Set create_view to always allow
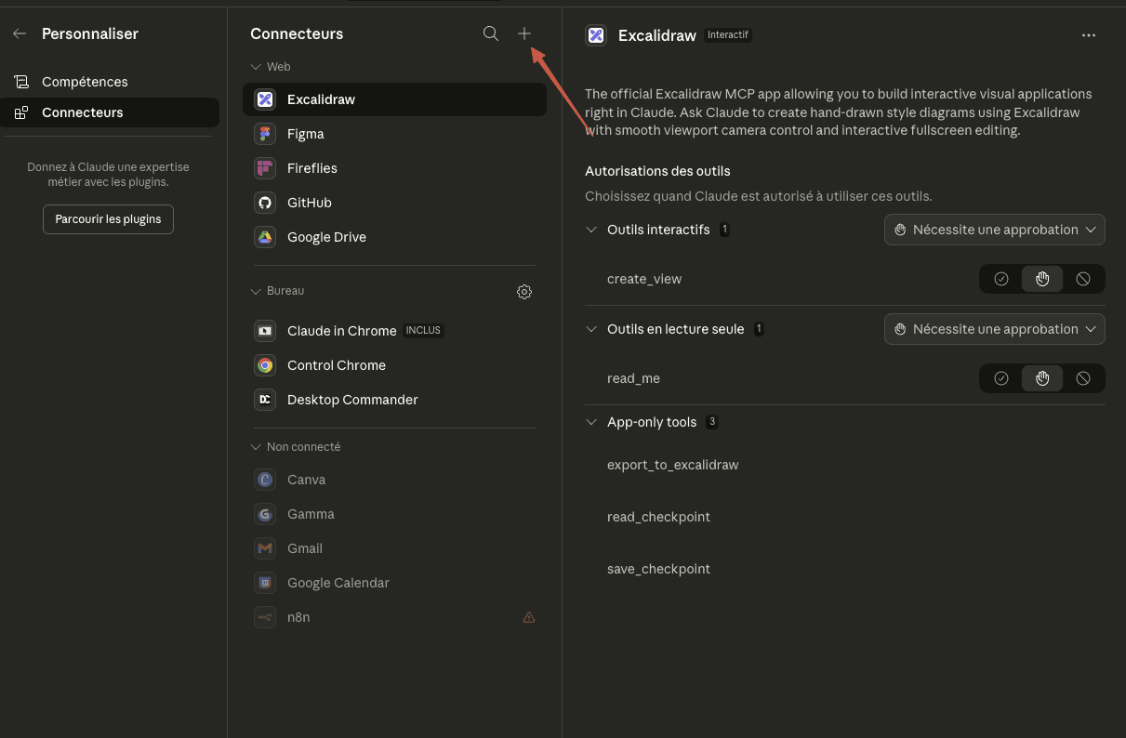The width and height of the screenshot is (1126, 738). (x=1001, y=279)
